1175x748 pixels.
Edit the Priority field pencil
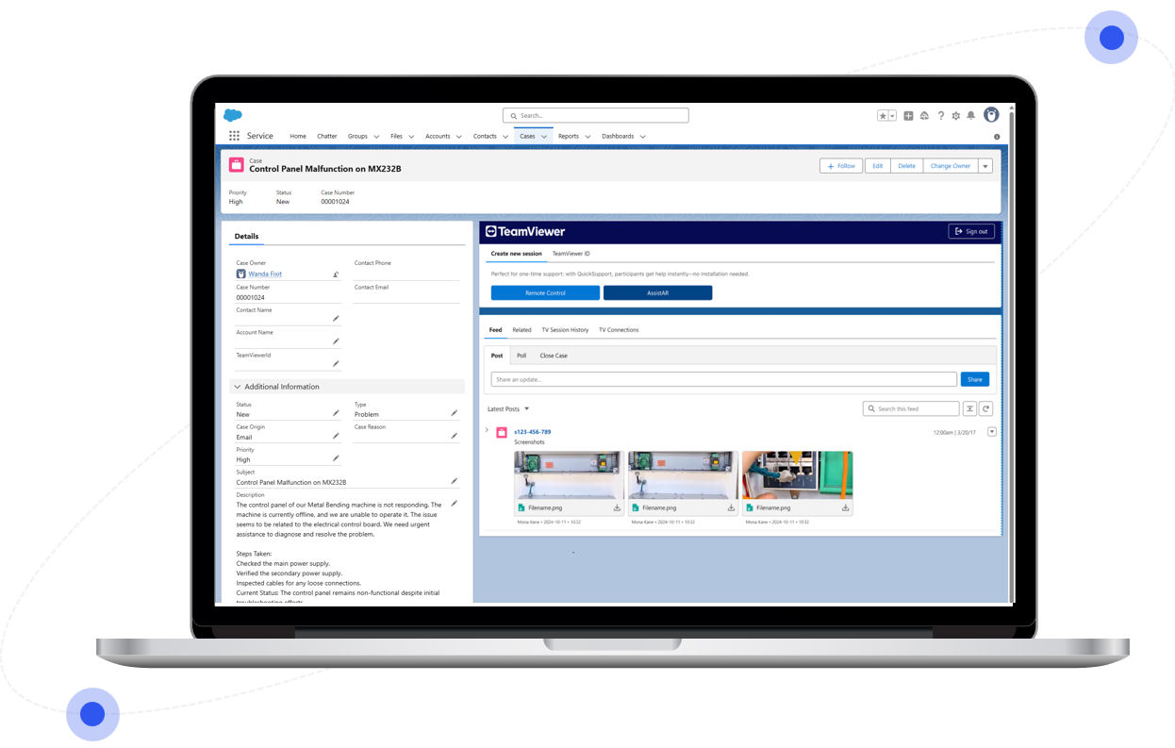(336, 458)
